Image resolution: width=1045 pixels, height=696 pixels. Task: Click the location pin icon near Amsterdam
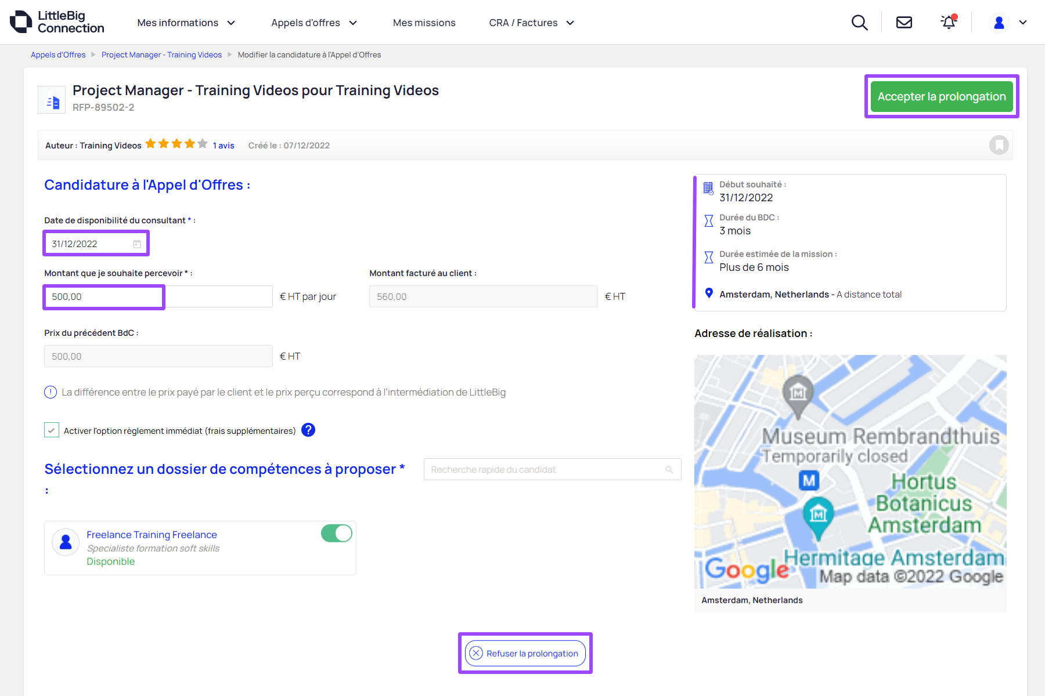pos(709,293)
